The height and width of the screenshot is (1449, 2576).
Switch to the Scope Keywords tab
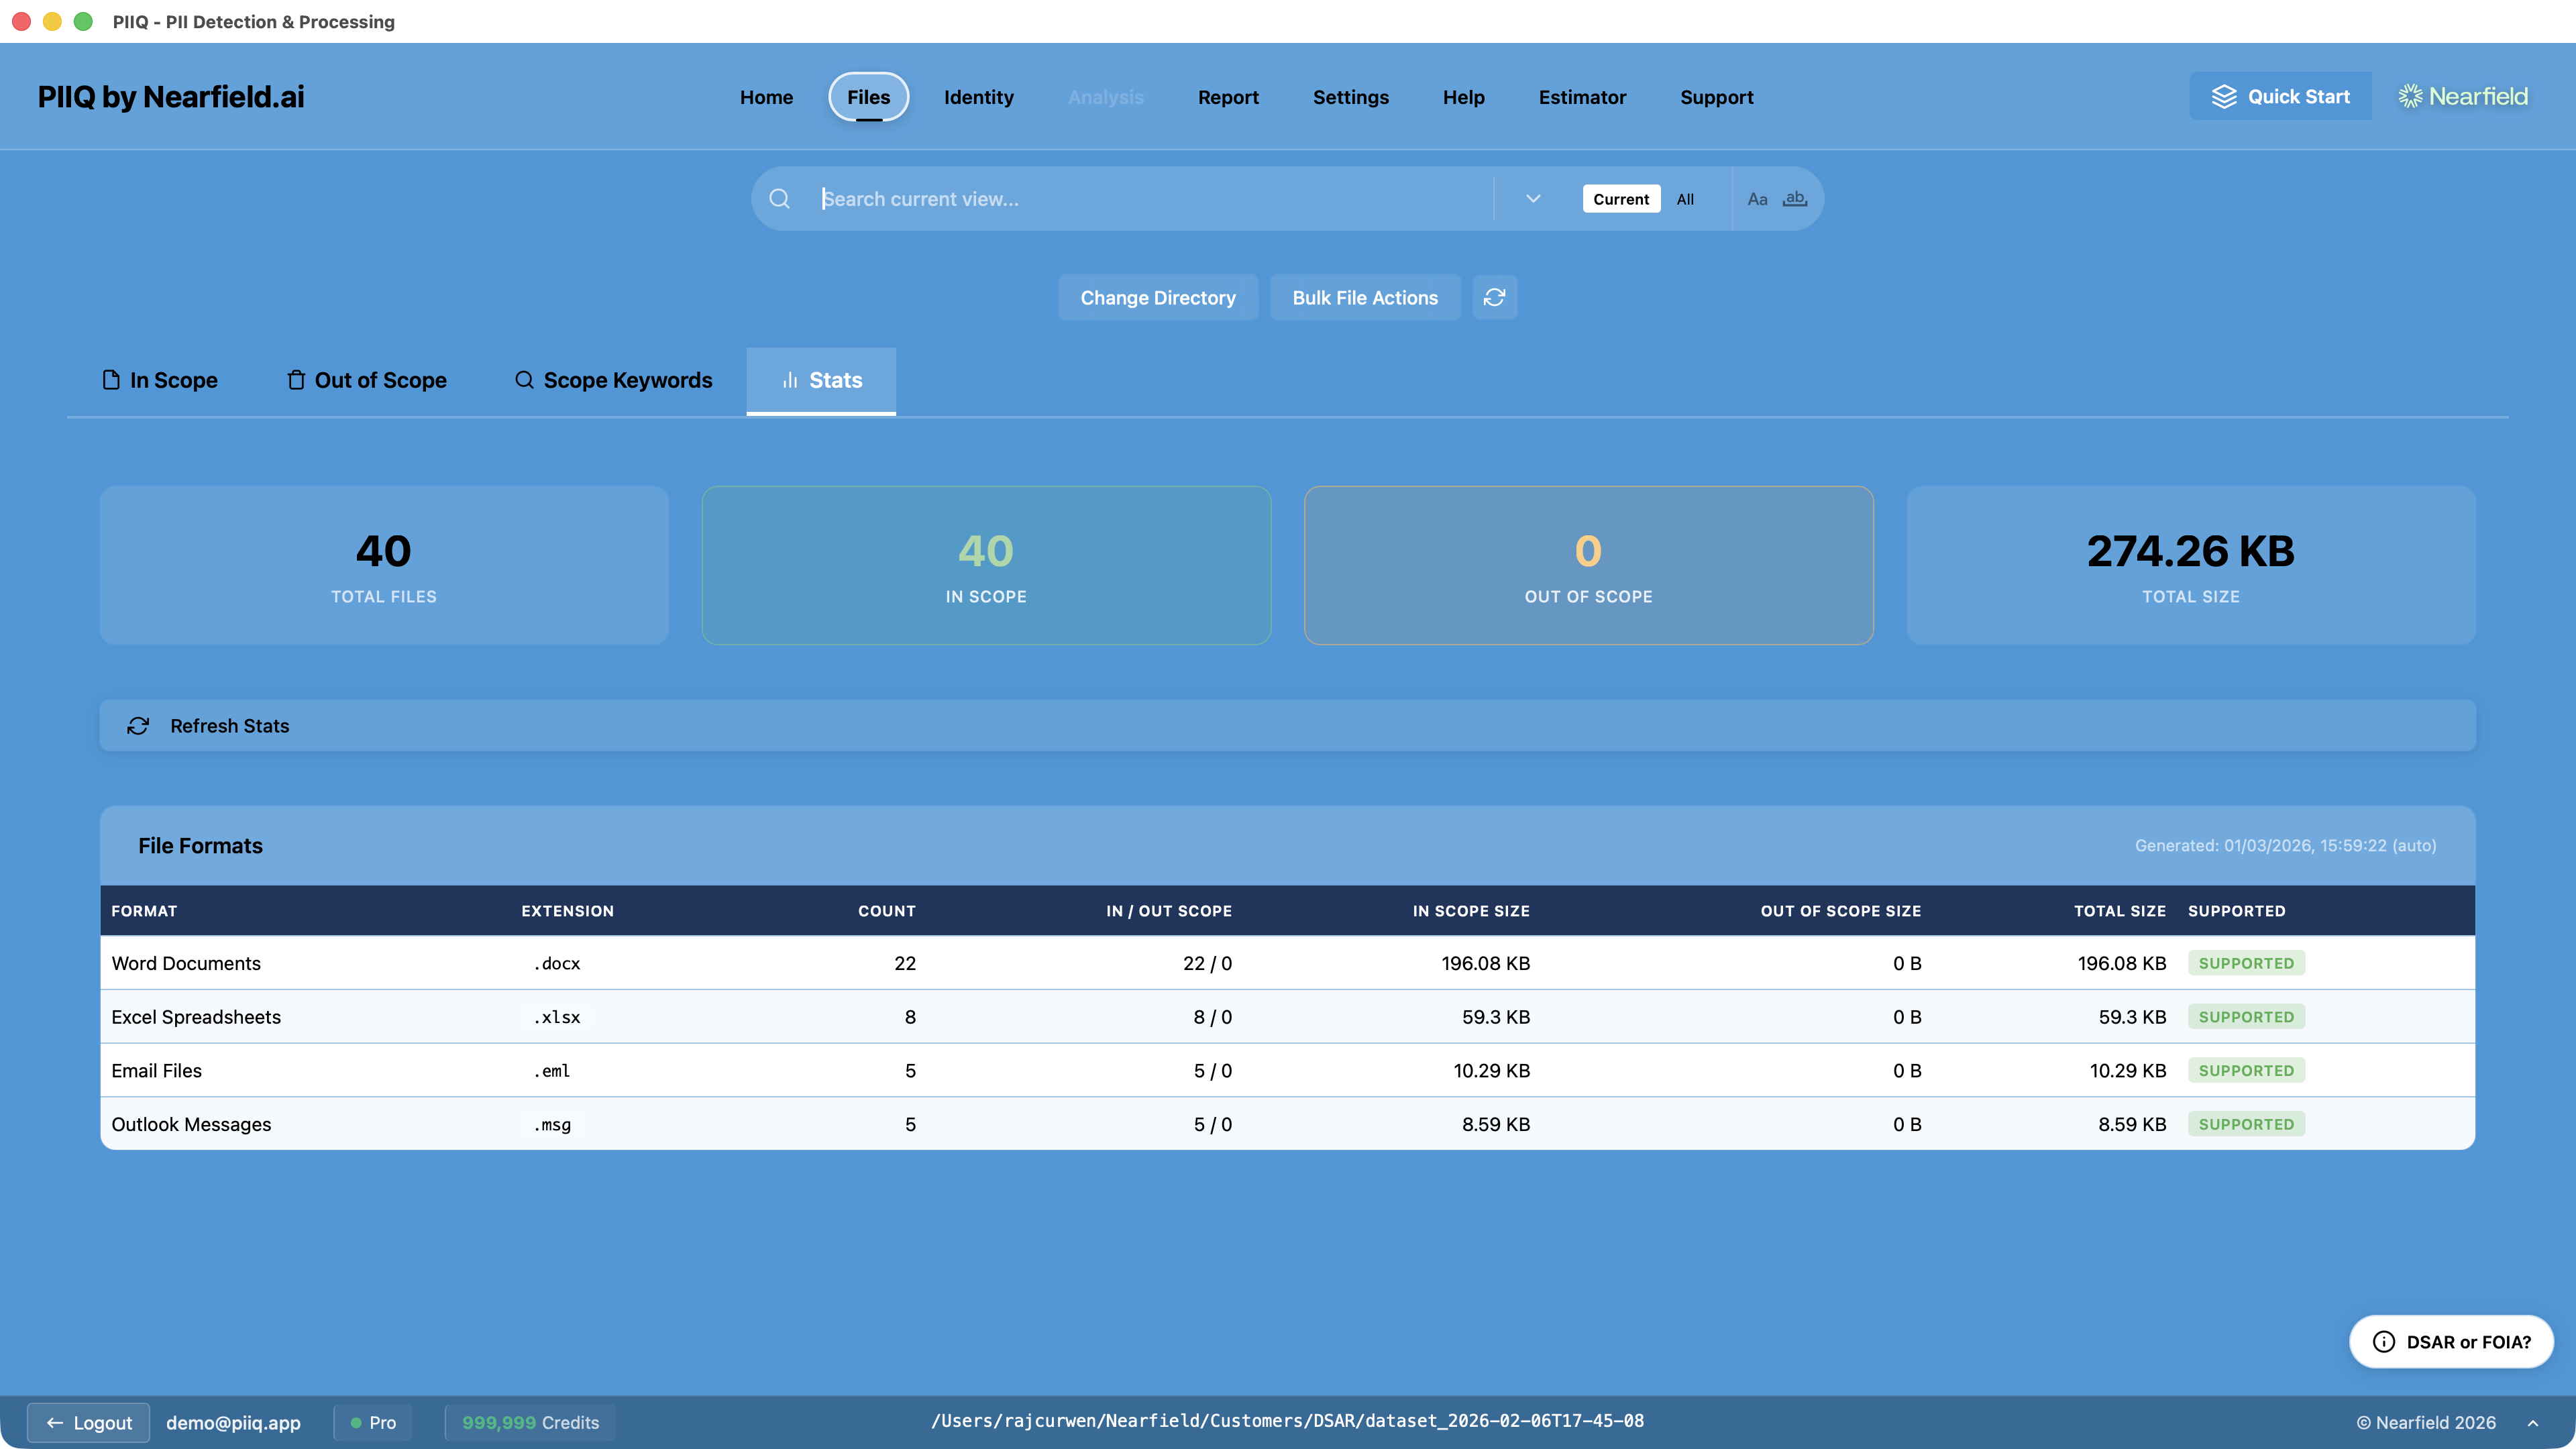[x=613, y=380]
